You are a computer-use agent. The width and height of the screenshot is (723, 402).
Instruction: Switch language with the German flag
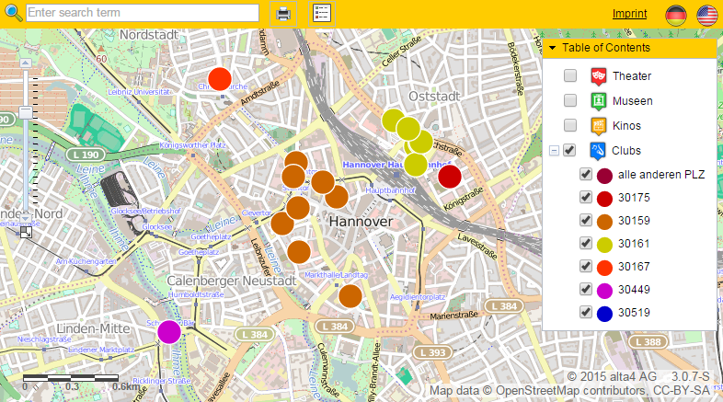(675, 16)
